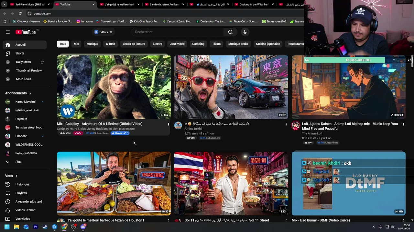414x232 pixels.
Task: Select the Tiësto filter chip
Action: 216,44
